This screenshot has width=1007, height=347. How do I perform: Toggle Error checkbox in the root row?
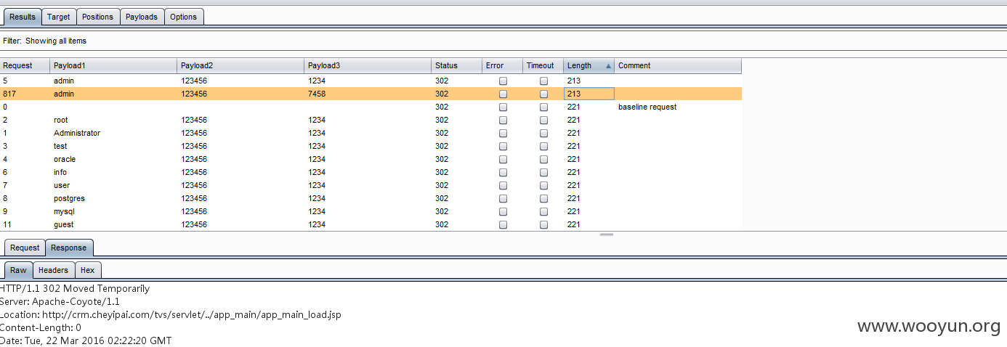tap(503, 121)
